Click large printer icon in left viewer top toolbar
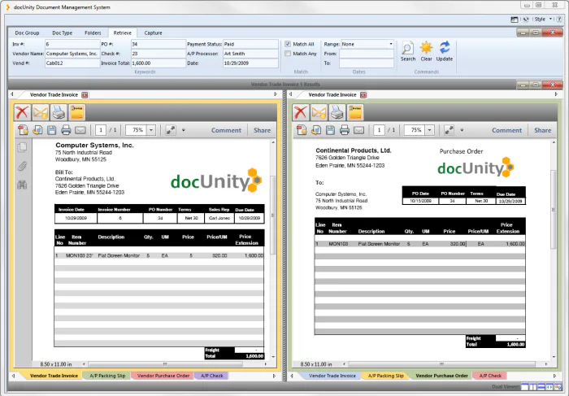Image resolution: width=569 pixels, height=396 pixels. click(59, 112)
